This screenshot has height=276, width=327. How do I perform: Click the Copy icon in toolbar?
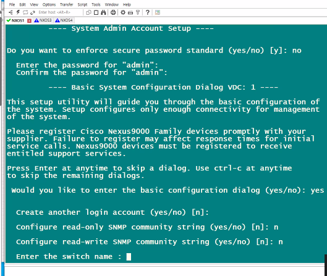88,12
